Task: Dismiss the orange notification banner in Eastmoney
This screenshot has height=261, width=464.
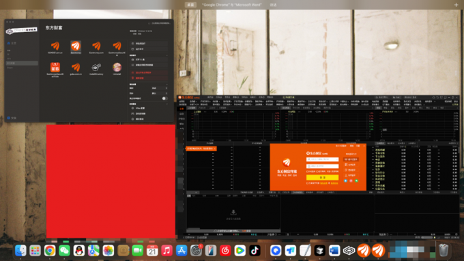Action: [x=214, y=148]
